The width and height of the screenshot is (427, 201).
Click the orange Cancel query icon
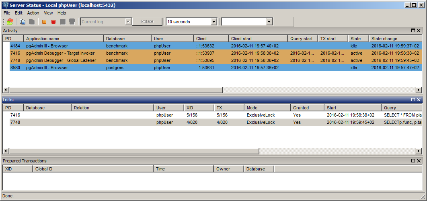(44, 22)
